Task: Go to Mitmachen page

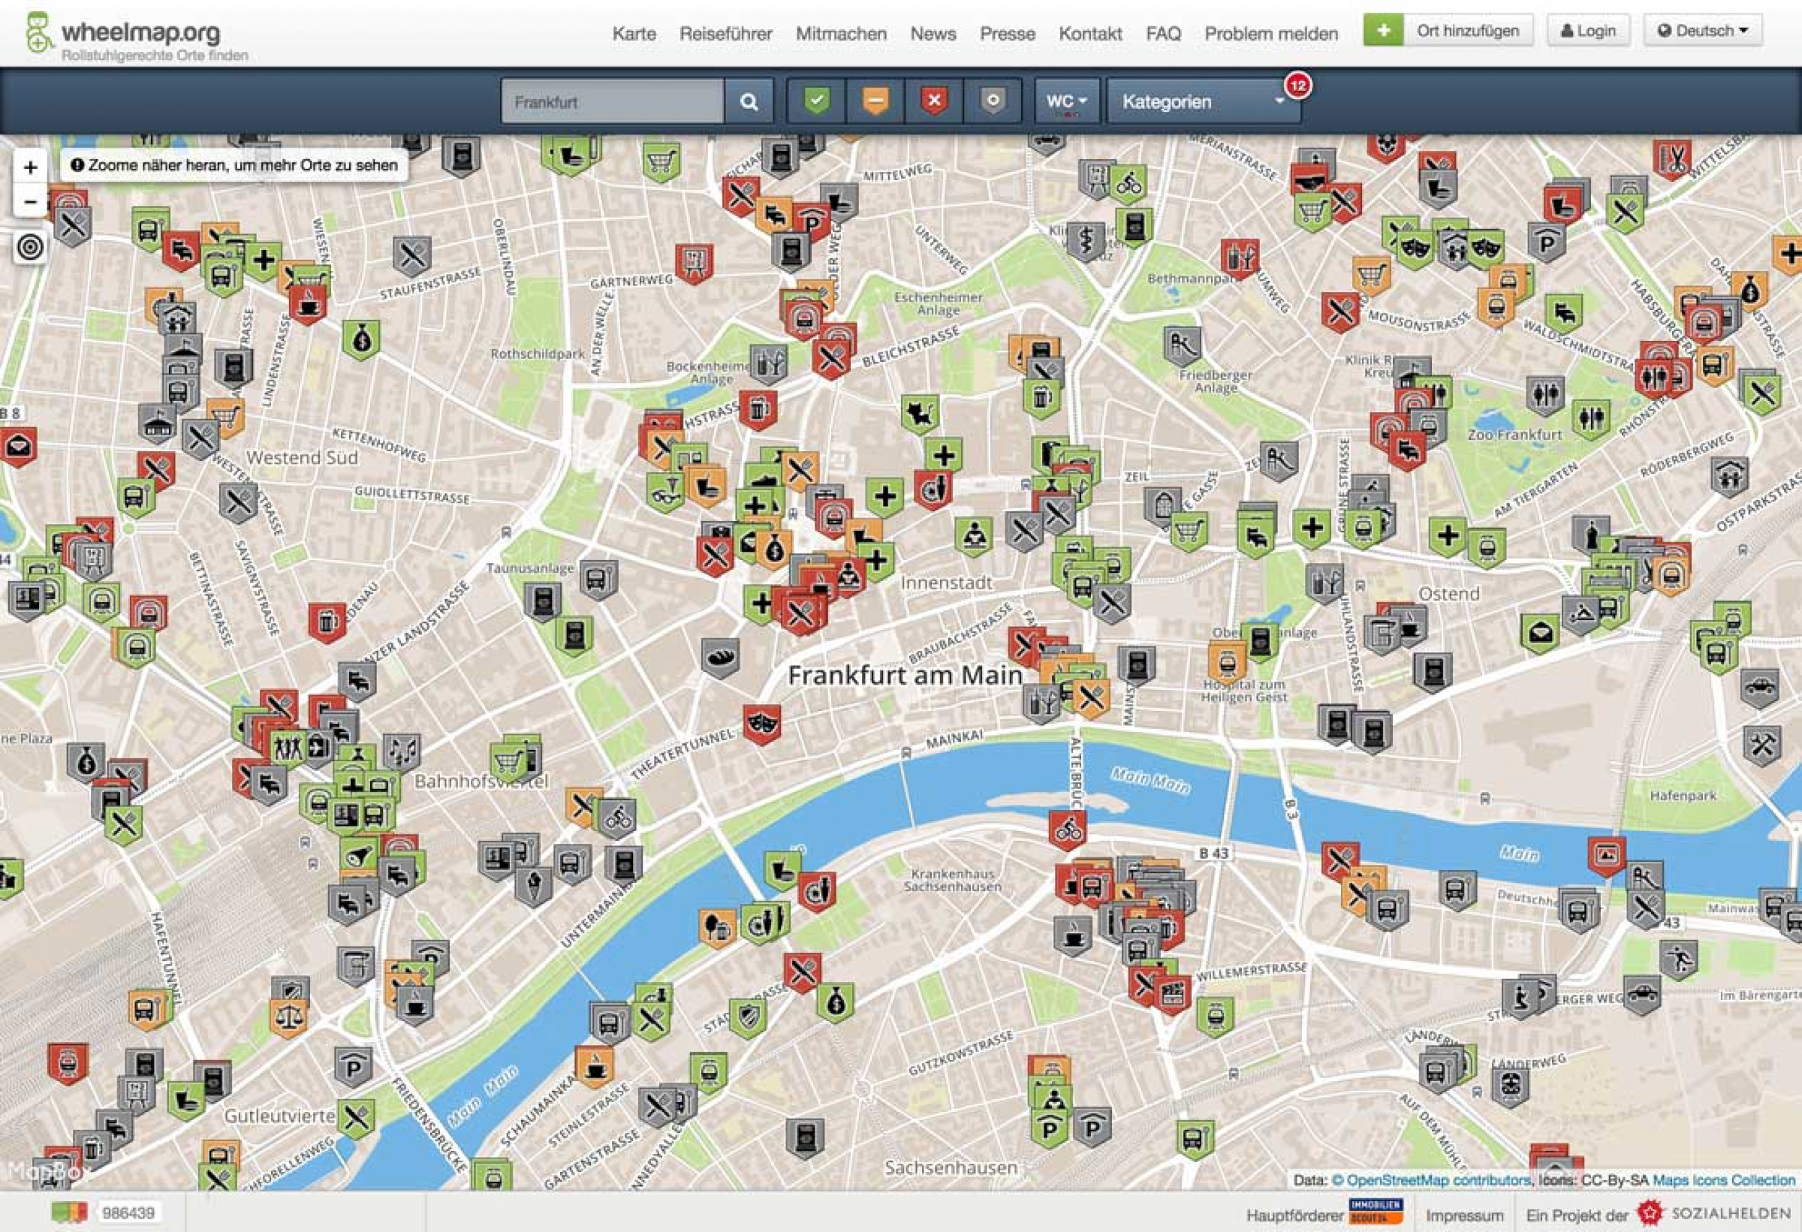Action: 840,33
